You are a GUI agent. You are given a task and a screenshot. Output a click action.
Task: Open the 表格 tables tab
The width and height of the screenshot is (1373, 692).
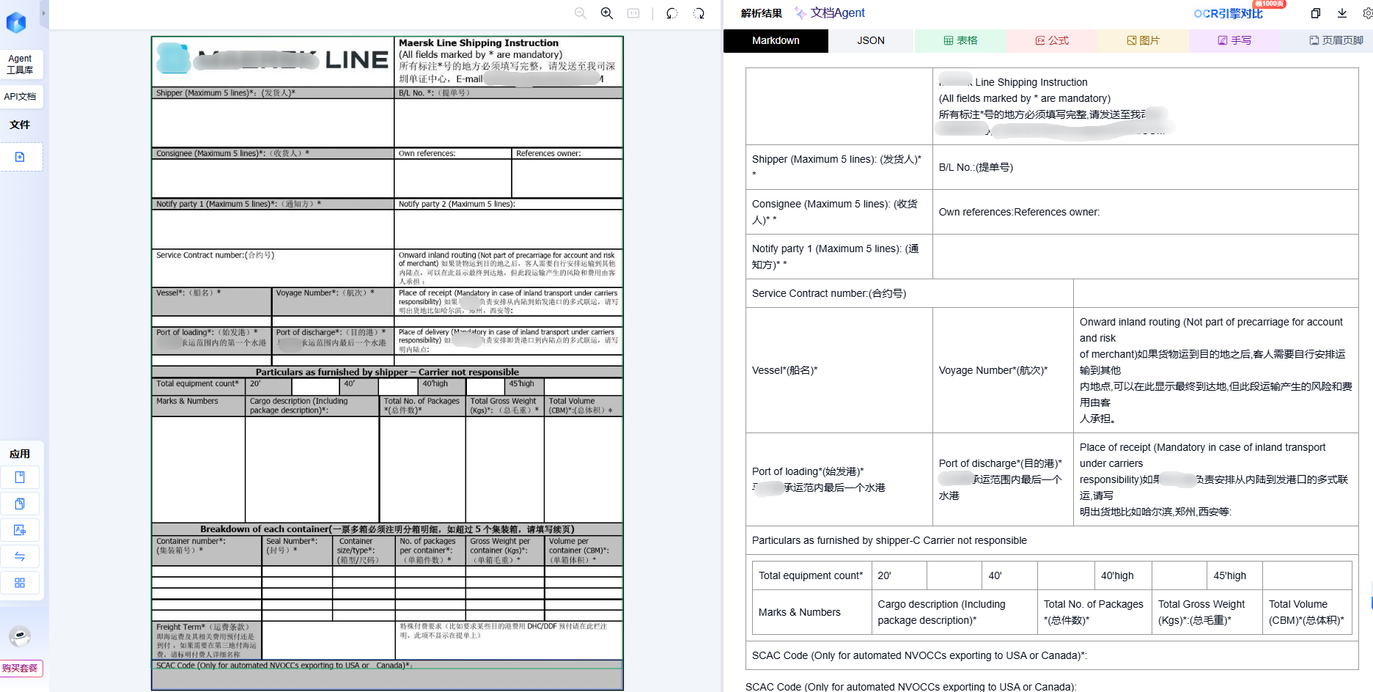pos(960,40)
